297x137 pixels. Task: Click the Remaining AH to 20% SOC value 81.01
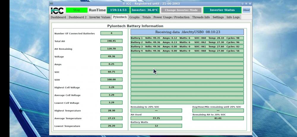click(x=218, y=118)
